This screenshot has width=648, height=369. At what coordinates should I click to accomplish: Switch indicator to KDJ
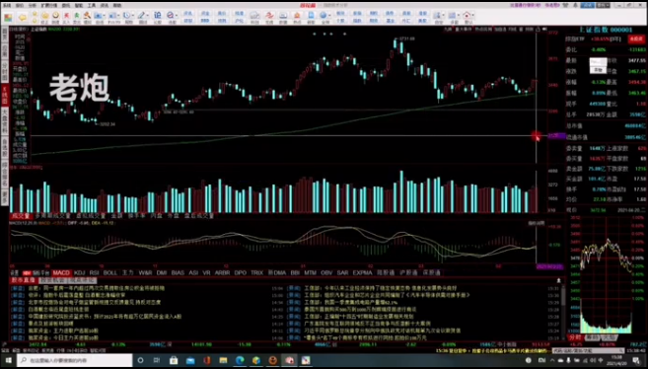[x=79, y=272]
